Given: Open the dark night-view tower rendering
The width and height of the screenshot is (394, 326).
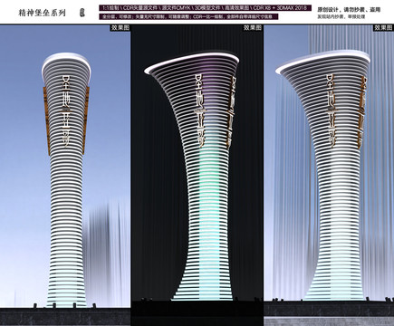Looking at the screenshot, I should (197, 176).
